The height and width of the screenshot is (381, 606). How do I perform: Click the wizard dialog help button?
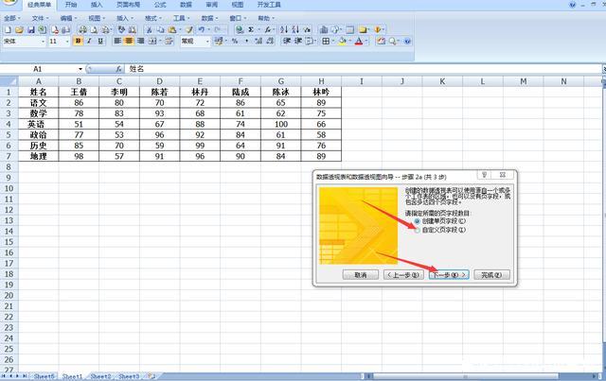click(x=484, y=175)
